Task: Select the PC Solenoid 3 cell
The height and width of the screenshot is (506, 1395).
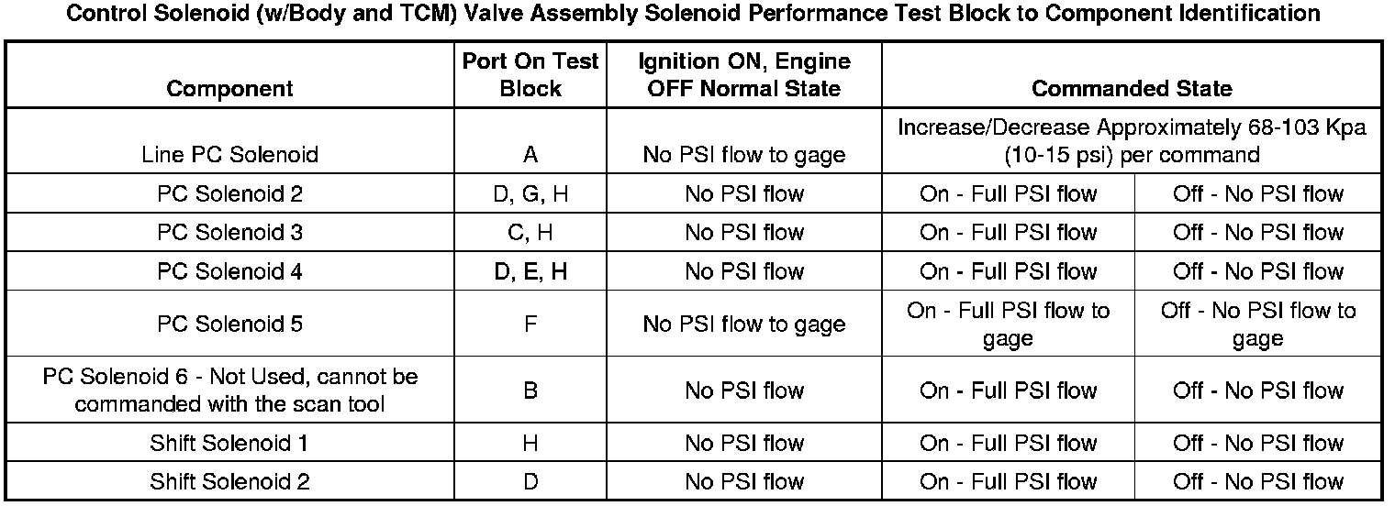Action: tap(229, 233)
